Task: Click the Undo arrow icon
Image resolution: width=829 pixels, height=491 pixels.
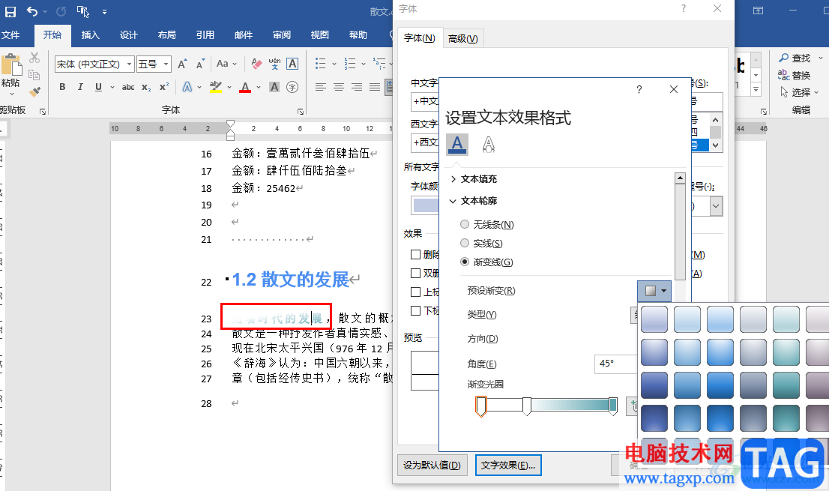Action: point(31,11)
